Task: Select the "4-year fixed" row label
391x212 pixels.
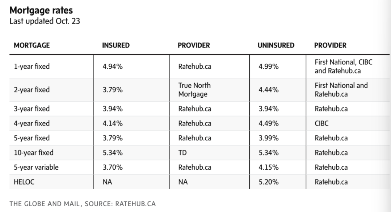Action: tap(31, 123)
